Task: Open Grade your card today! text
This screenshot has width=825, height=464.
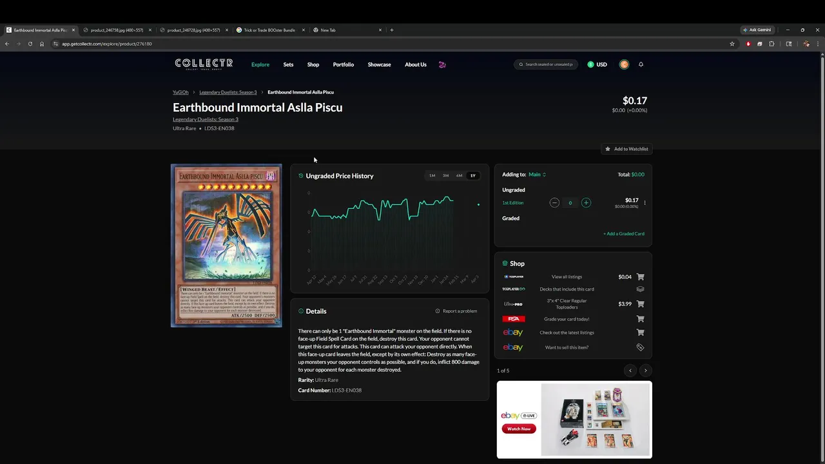Action: [567, 319]
